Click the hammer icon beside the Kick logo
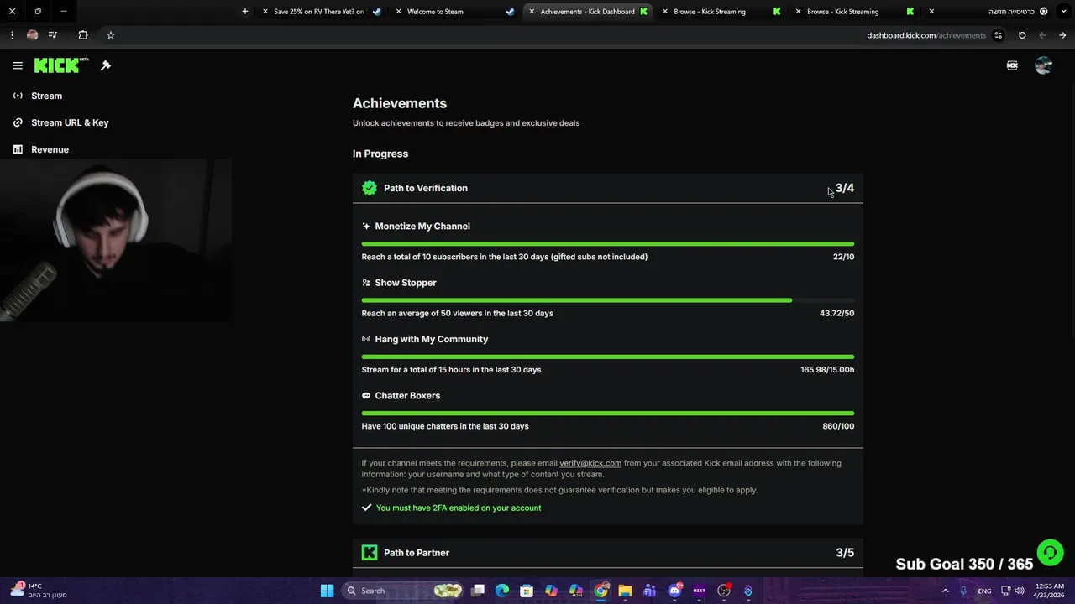This screenshot has width=1075, height=604. pos(106,65)
